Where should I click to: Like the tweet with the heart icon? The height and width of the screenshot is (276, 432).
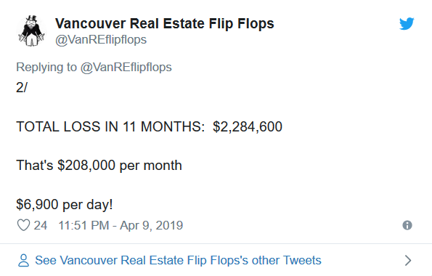point(23,225)
